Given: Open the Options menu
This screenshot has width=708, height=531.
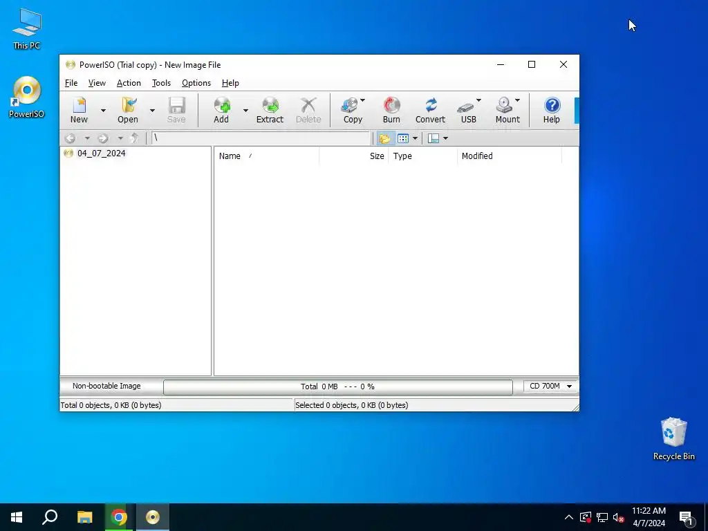Looking at the screenshot, I should [196, 83].
